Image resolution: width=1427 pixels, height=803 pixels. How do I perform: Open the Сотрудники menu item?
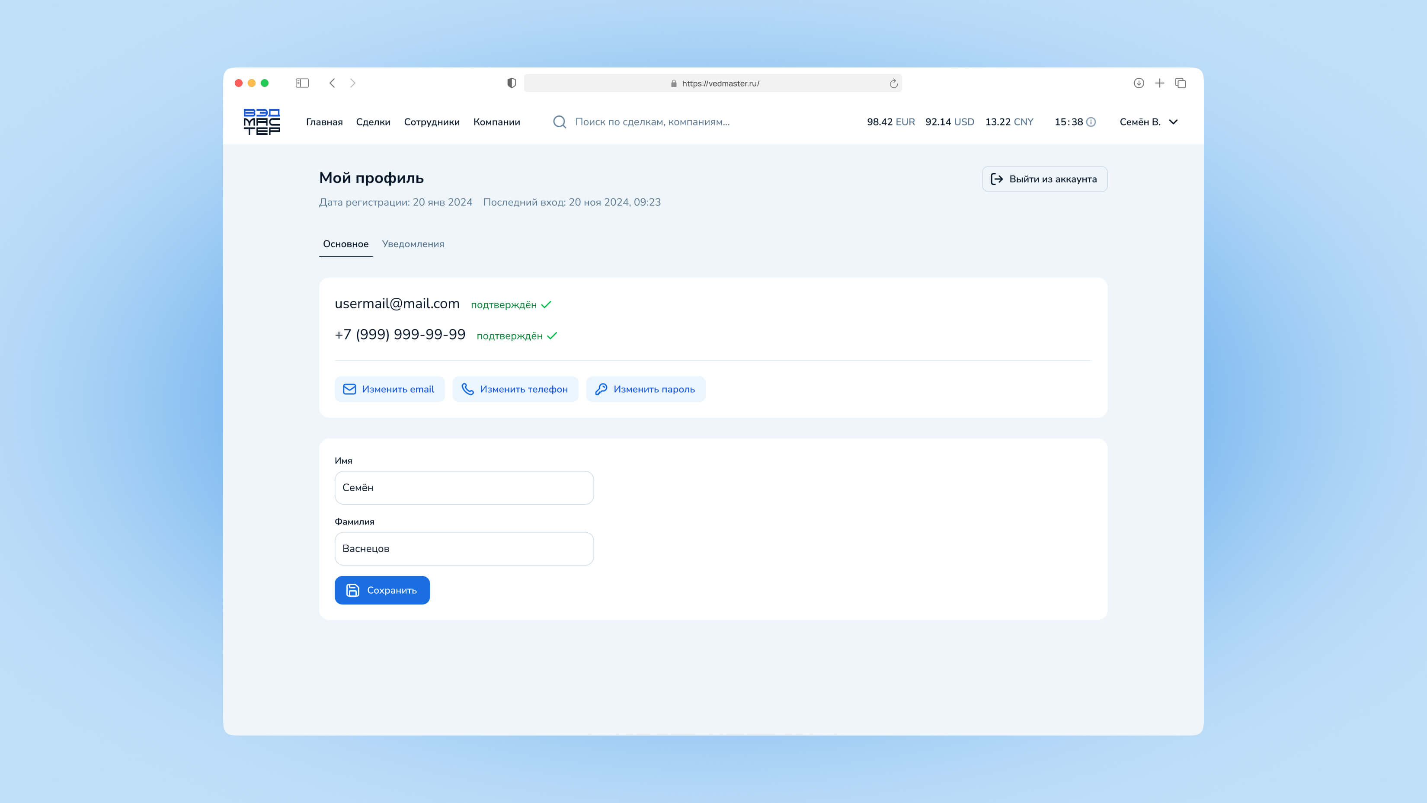tap(432, 122)
